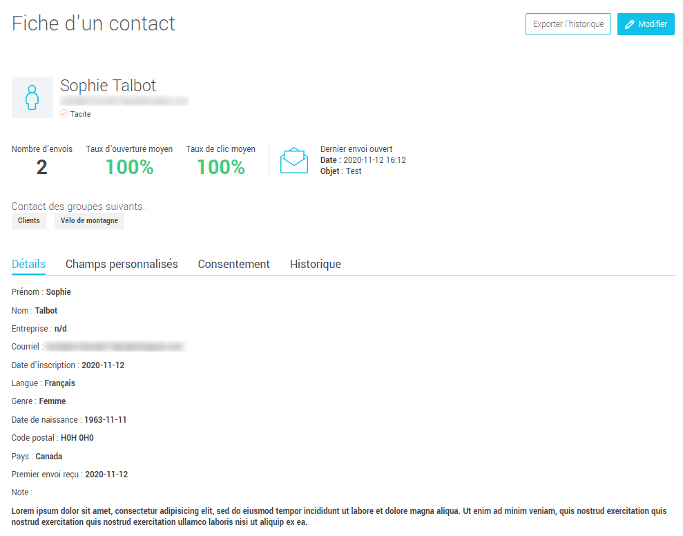Click the 100% Taux d'ouverture moyen value
Image resolution: width=683 pixels, height=536 pixels.
[x=129, y=166]
